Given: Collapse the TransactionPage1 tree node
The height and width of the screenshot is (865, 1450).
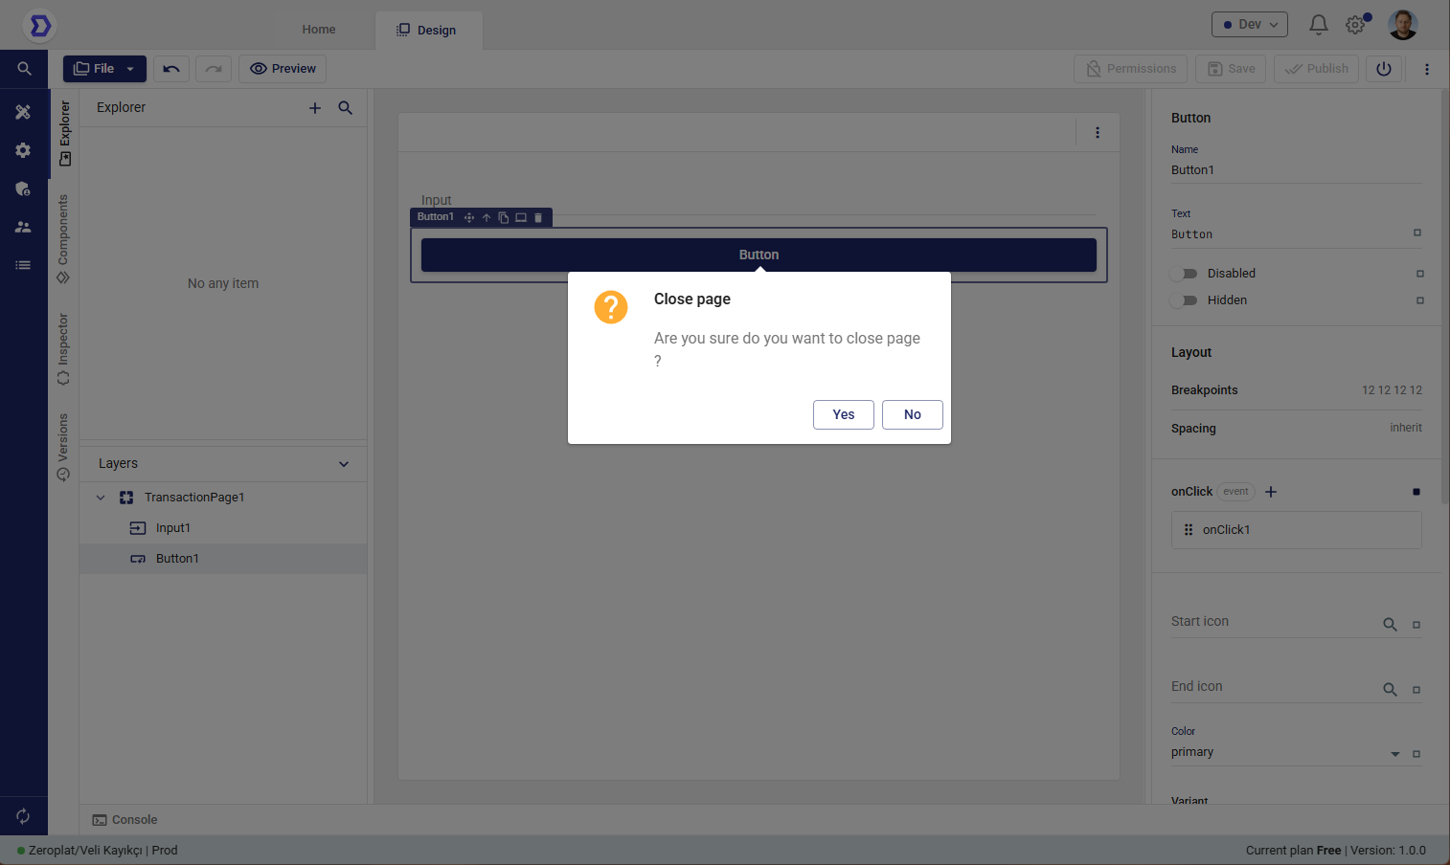Looking at the screenshot, I should (101, 498).
